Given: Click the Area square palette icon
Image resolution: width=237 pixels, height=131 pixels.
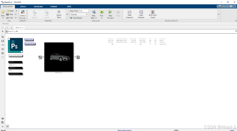Looking at the screenshot, I should (x=2, y=57).
